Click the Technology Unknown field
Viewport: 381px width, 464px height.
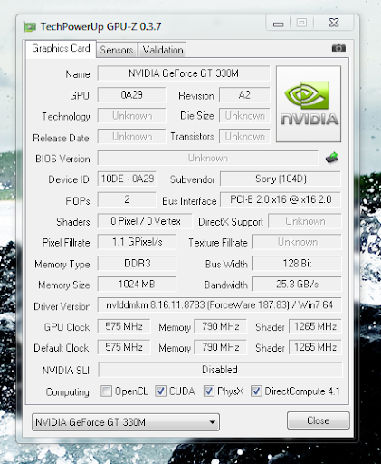click(131, 116)
